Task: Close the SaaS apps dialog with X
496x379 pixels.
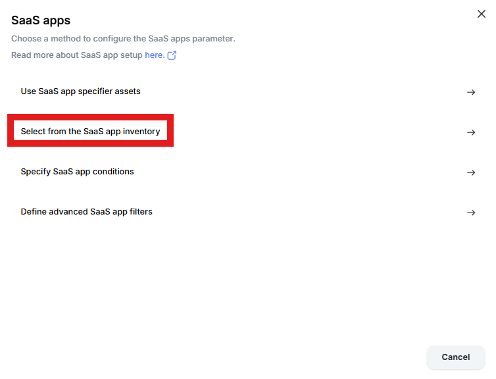Action: tap(481, 14)
